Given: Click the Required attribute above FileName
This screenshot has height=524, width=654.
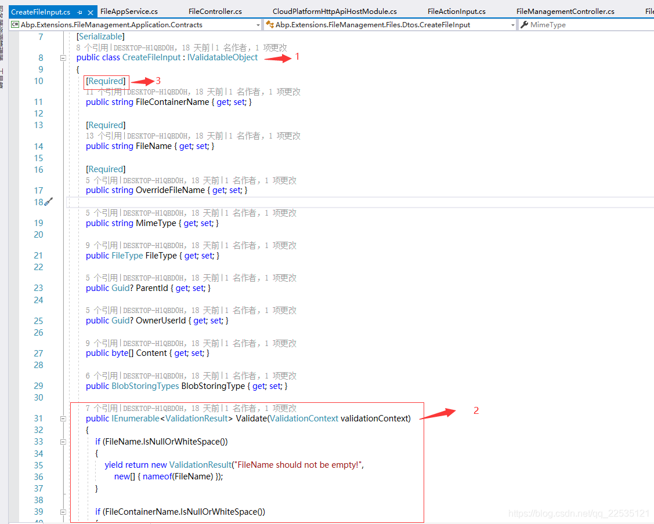Looking at the screenshot, I should (x=106, y=125).
